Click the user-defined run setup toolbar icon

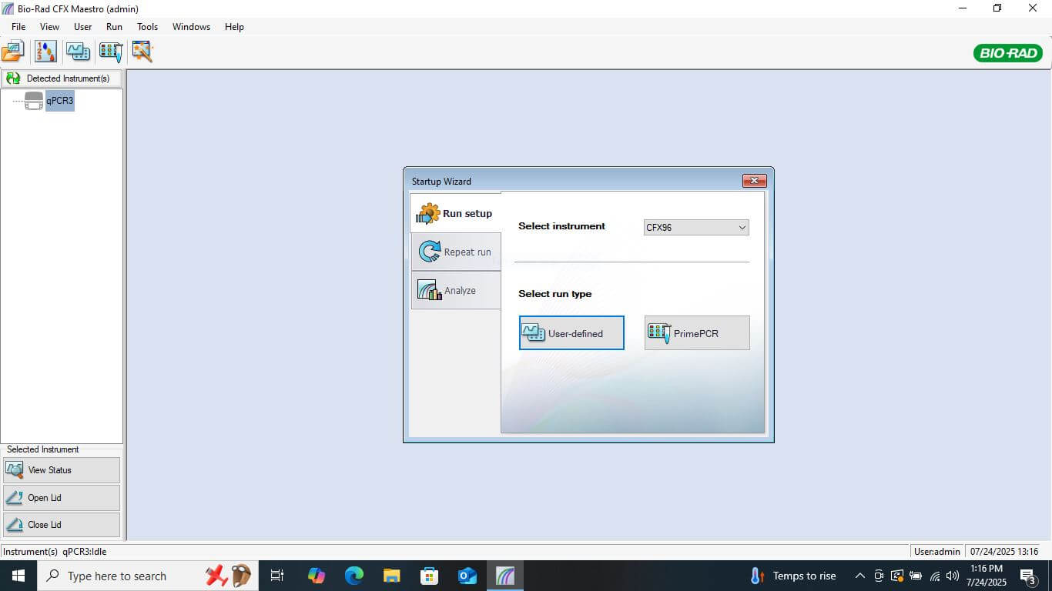pyautogui.click(x=78, y=52)
